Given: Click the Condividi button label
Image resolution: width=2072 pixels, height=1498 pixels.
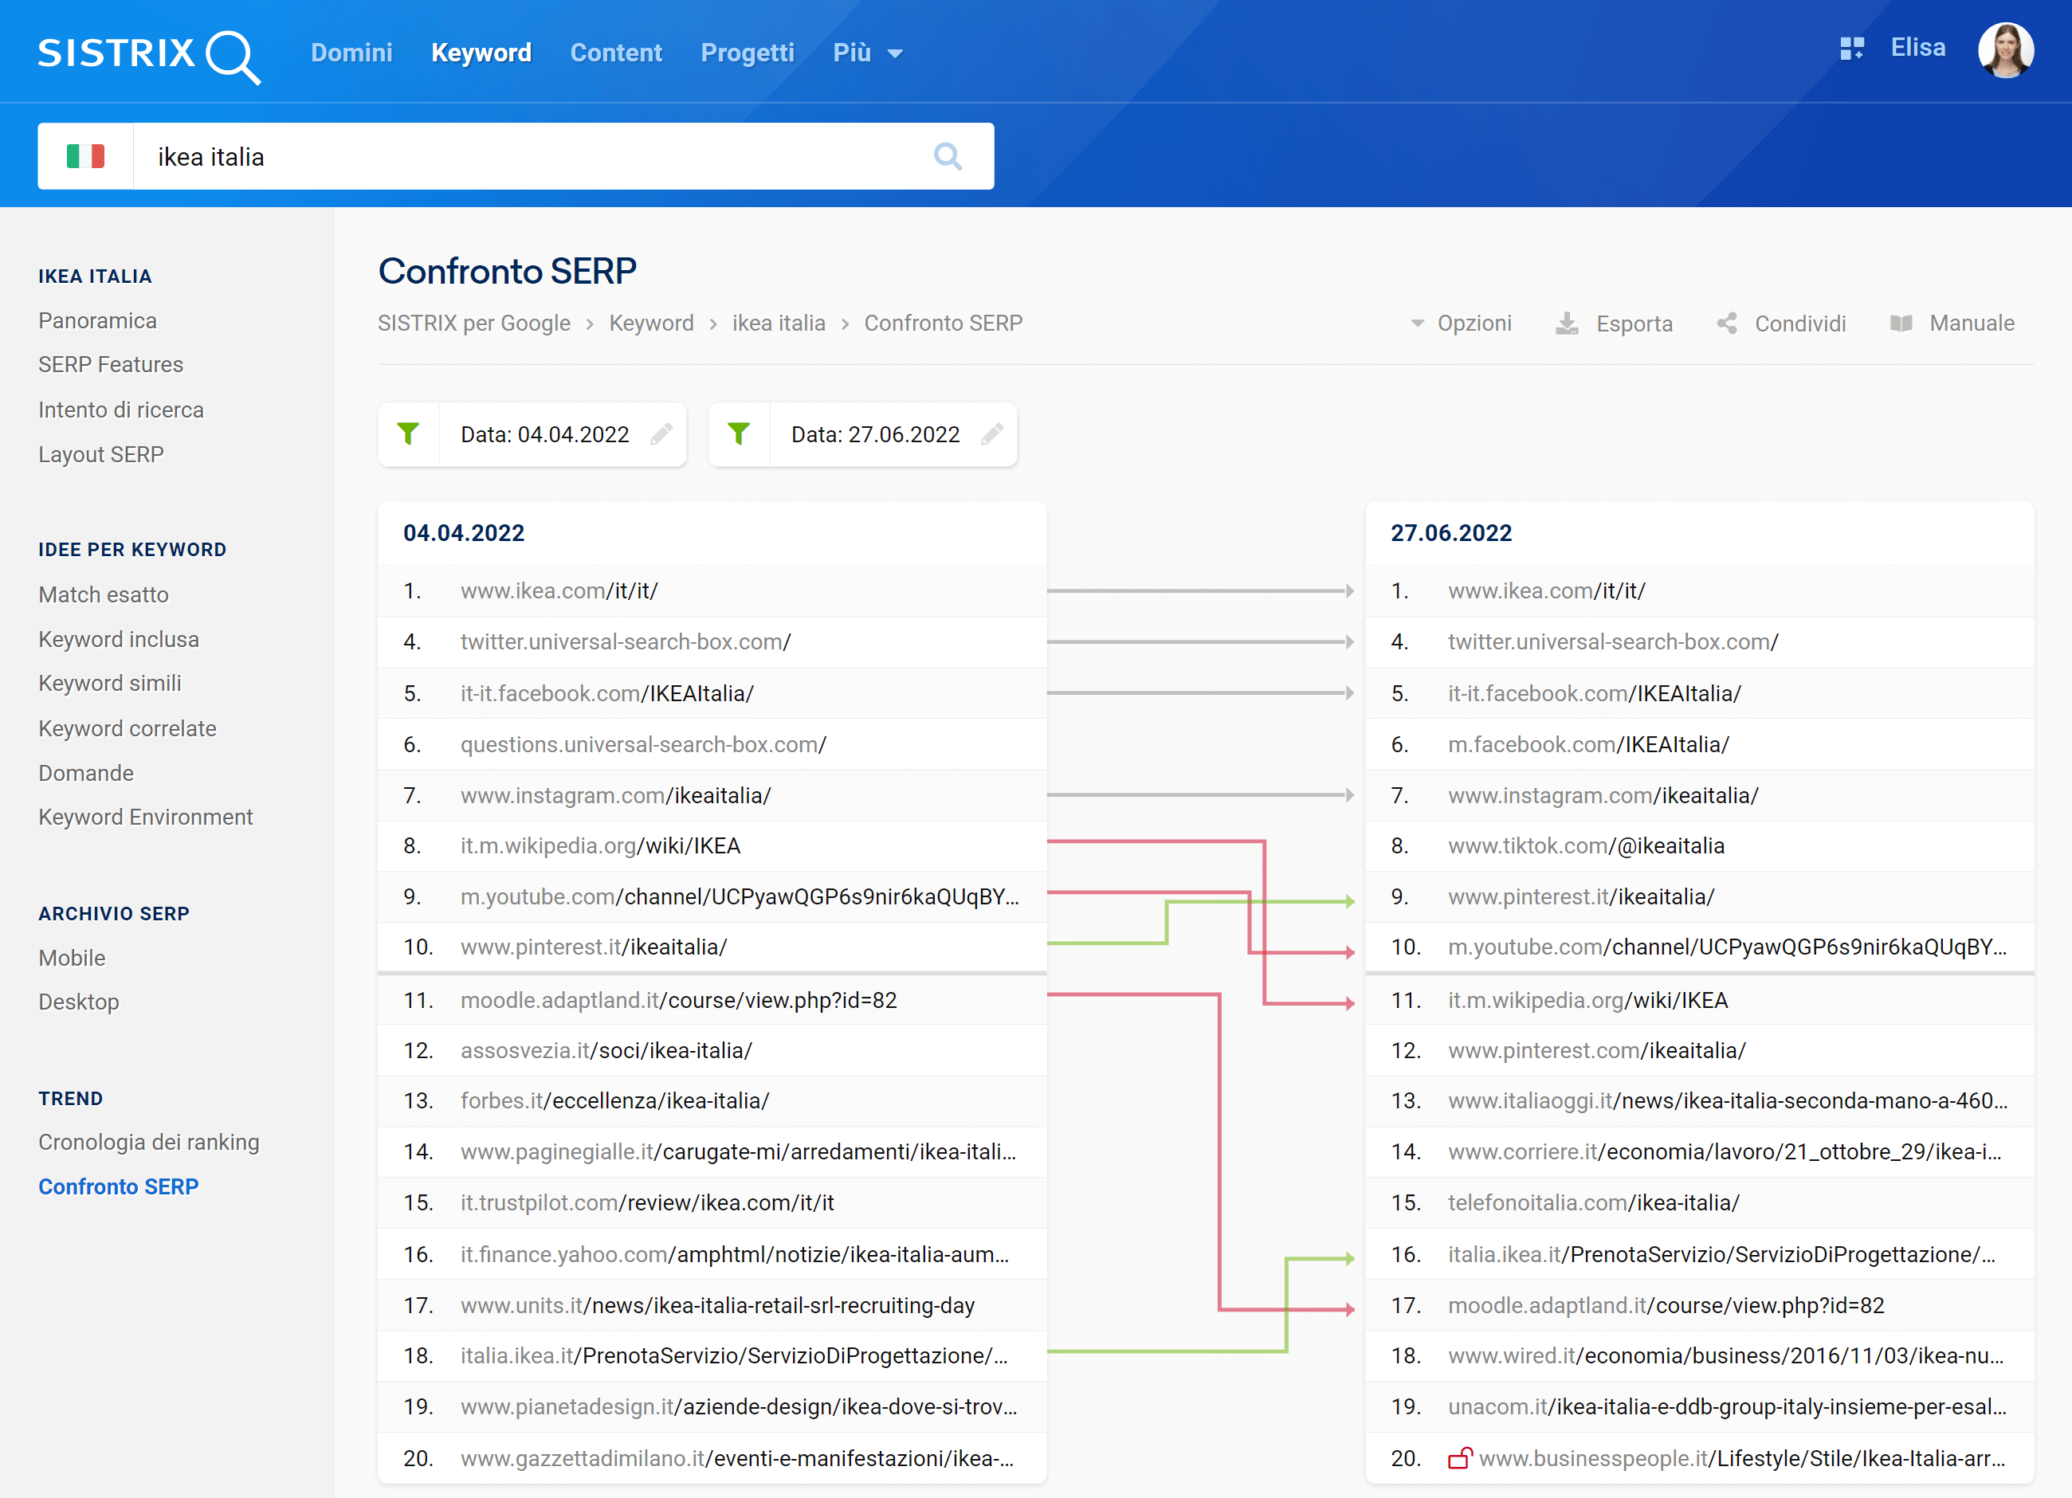Looking at the screenshot, I should pyautogui.click(x=1799, y=324).
